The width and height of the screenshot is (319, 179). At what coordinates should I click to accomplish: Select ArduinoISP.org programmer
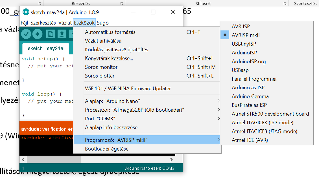[x=266, y=61]
